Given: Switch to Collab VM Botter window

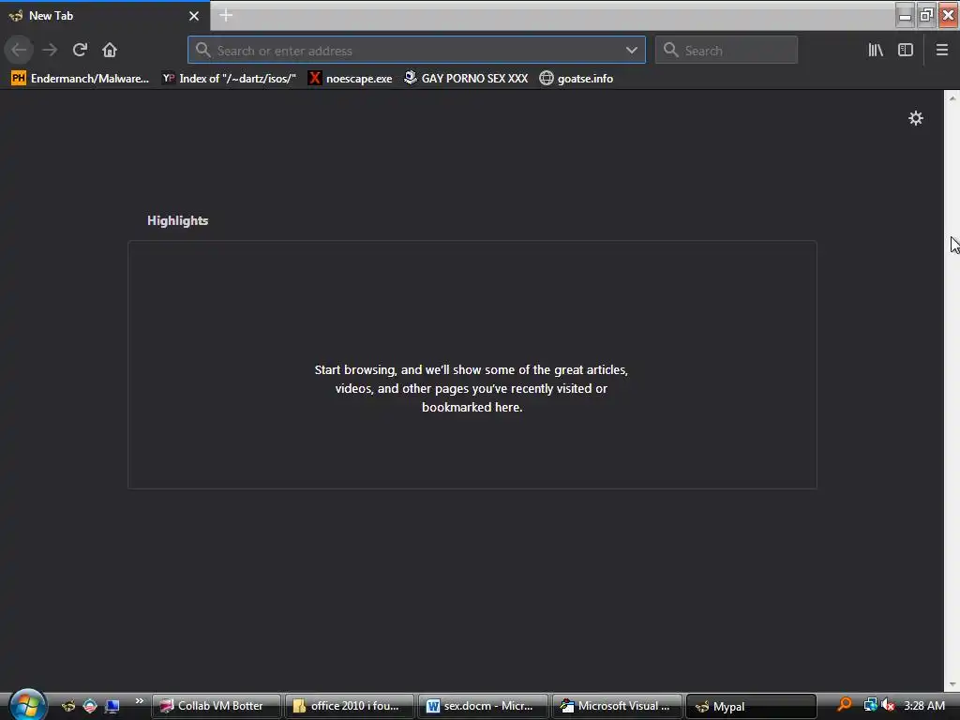Looking at the screenshot, I should tap(217, 706).
